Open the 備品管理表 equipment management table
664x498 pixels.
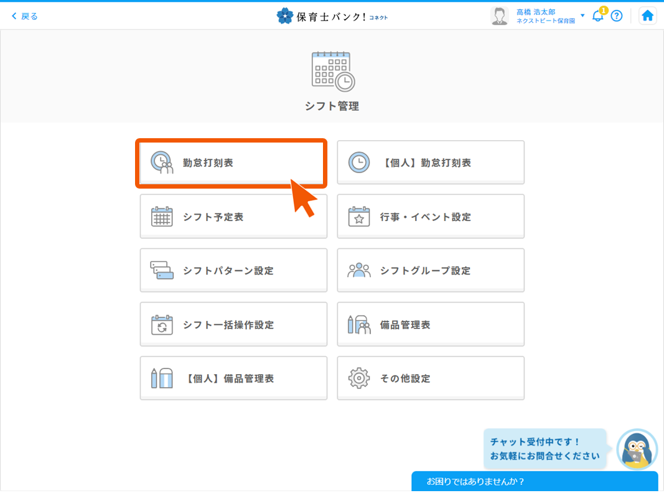pyautogui.click(x=430, y=324)
